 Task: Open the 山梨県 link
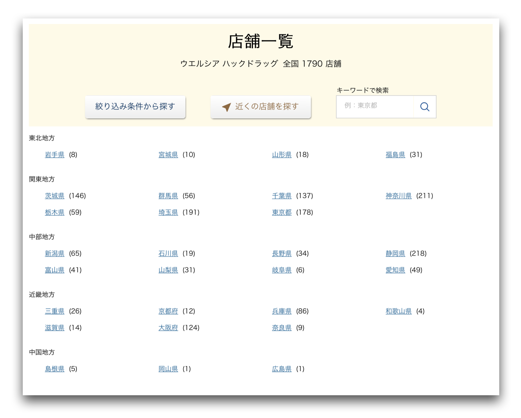pos(168,270)
